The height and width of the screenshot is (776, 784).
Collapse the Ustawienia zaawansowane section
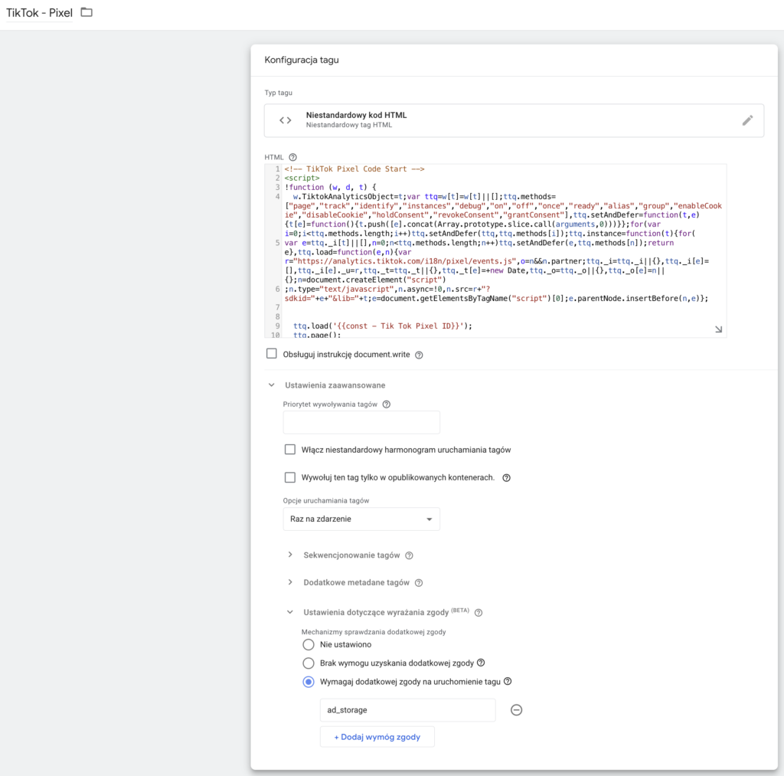[271, 385]
